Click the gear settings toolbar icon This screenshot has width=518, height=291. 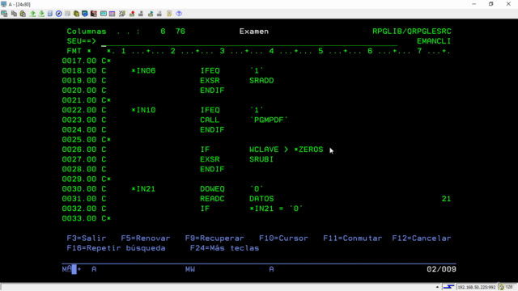pos(122,14)
